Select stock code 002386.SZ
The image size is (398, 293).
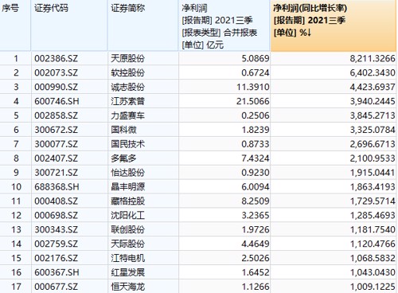56,58
